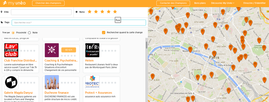Click the map marker above the Paris label
Viewport: 269px width, 102px height.
[214, 54]
